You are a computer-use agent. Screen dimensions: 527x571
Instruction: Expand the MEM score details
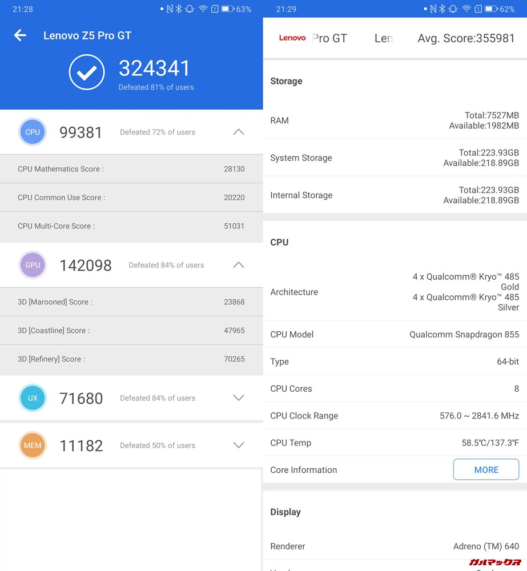point(238,445)
